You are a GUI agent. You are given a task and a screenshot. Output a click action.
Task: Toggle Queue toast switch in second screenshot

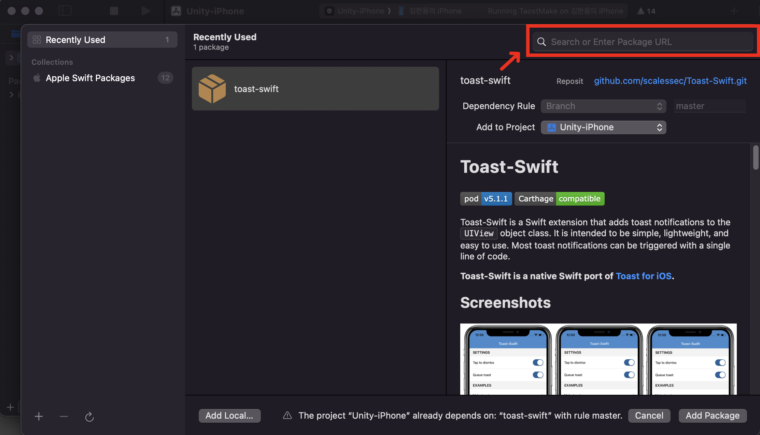point(629,375)
